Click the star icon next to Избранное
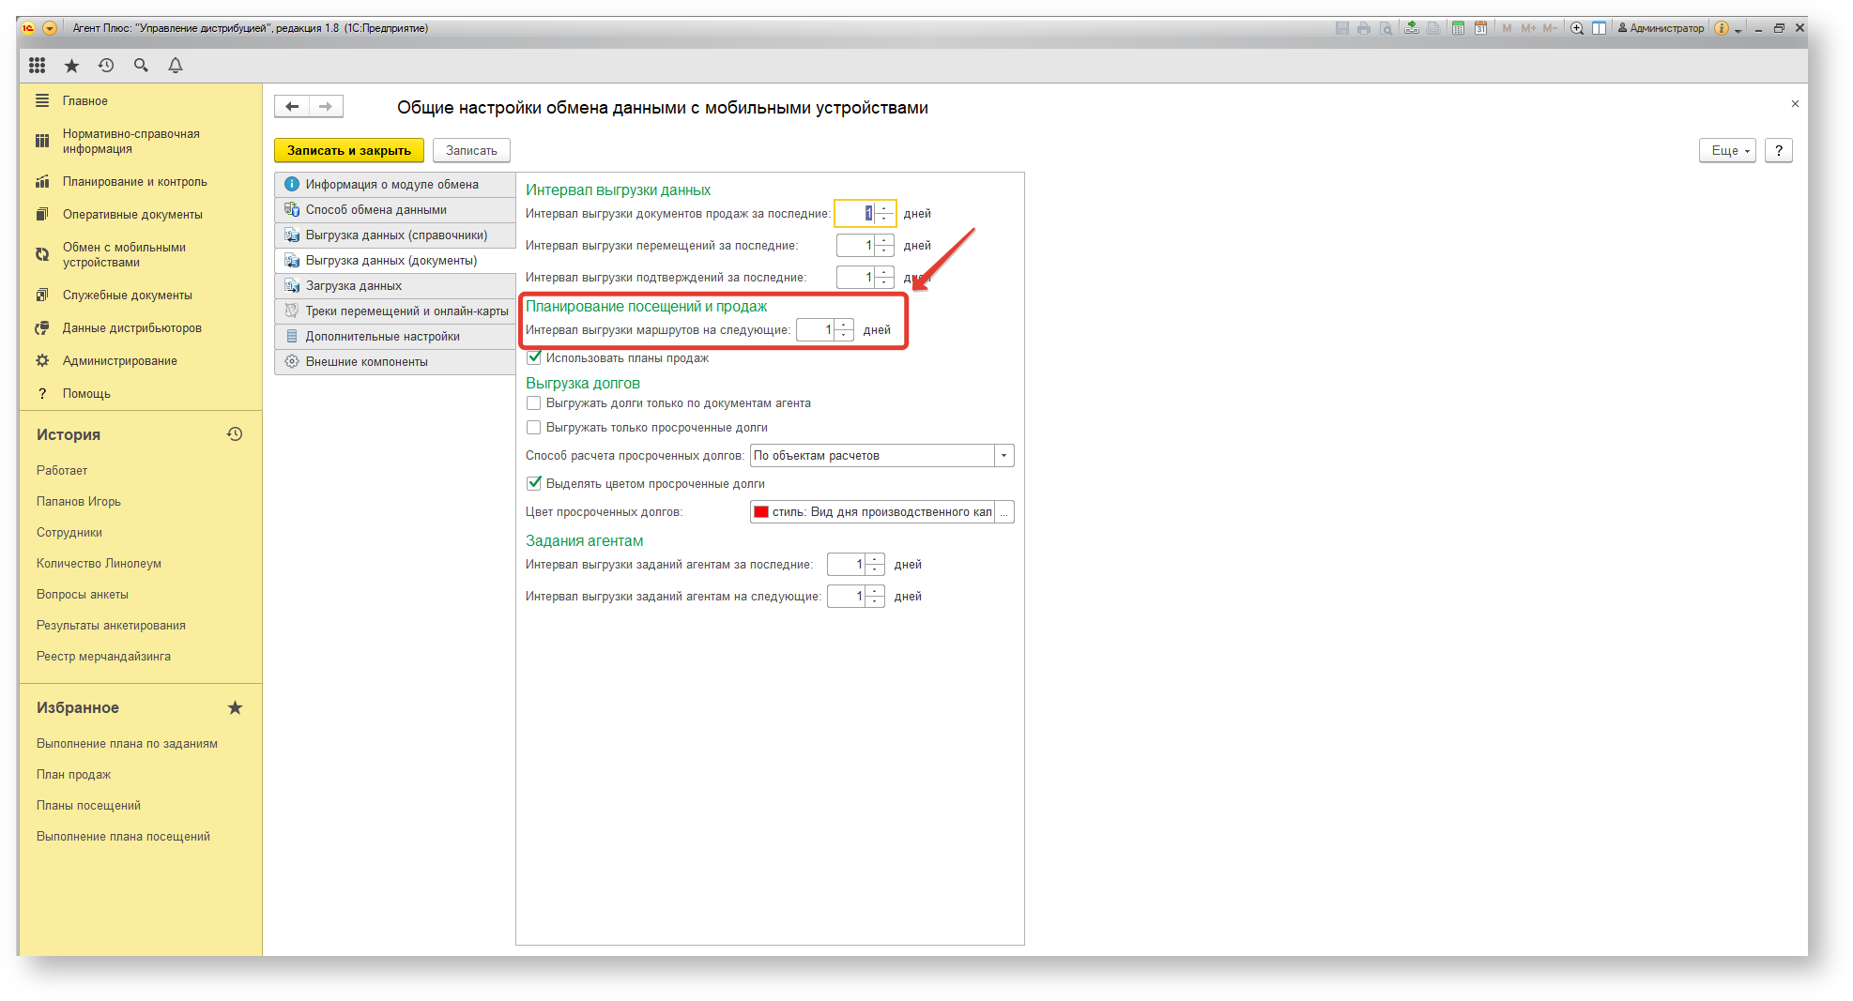The width and height of the screenshot is (1853, 1001). (x=235, y=707)
